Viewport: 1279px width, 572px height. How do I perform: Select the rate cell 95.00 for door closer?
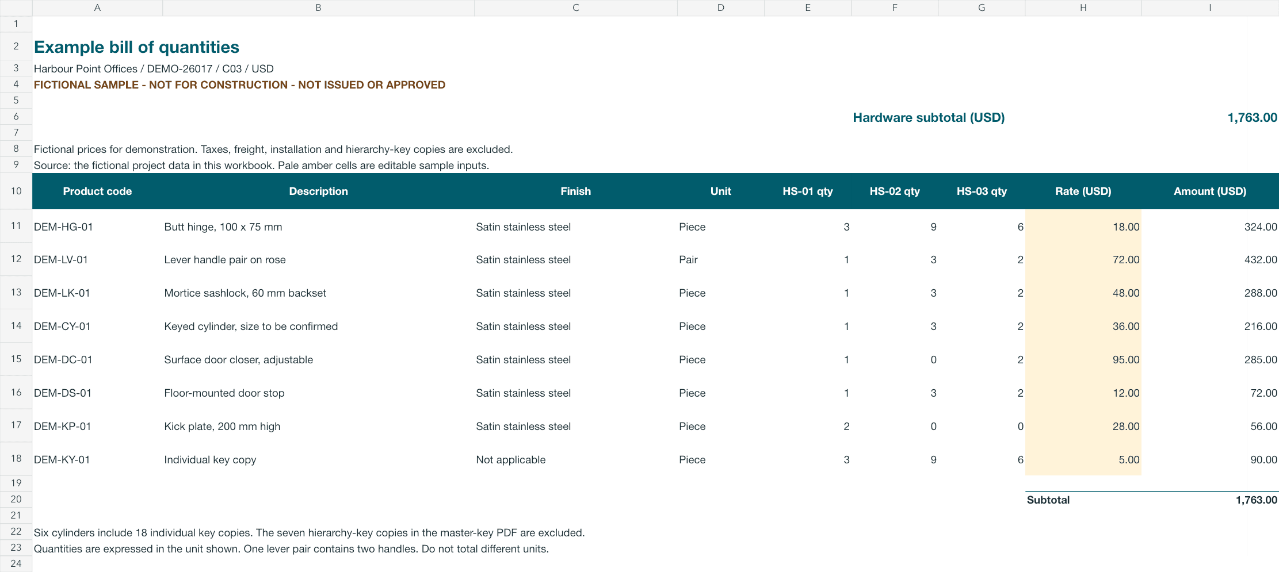(x=1083, y=359)
